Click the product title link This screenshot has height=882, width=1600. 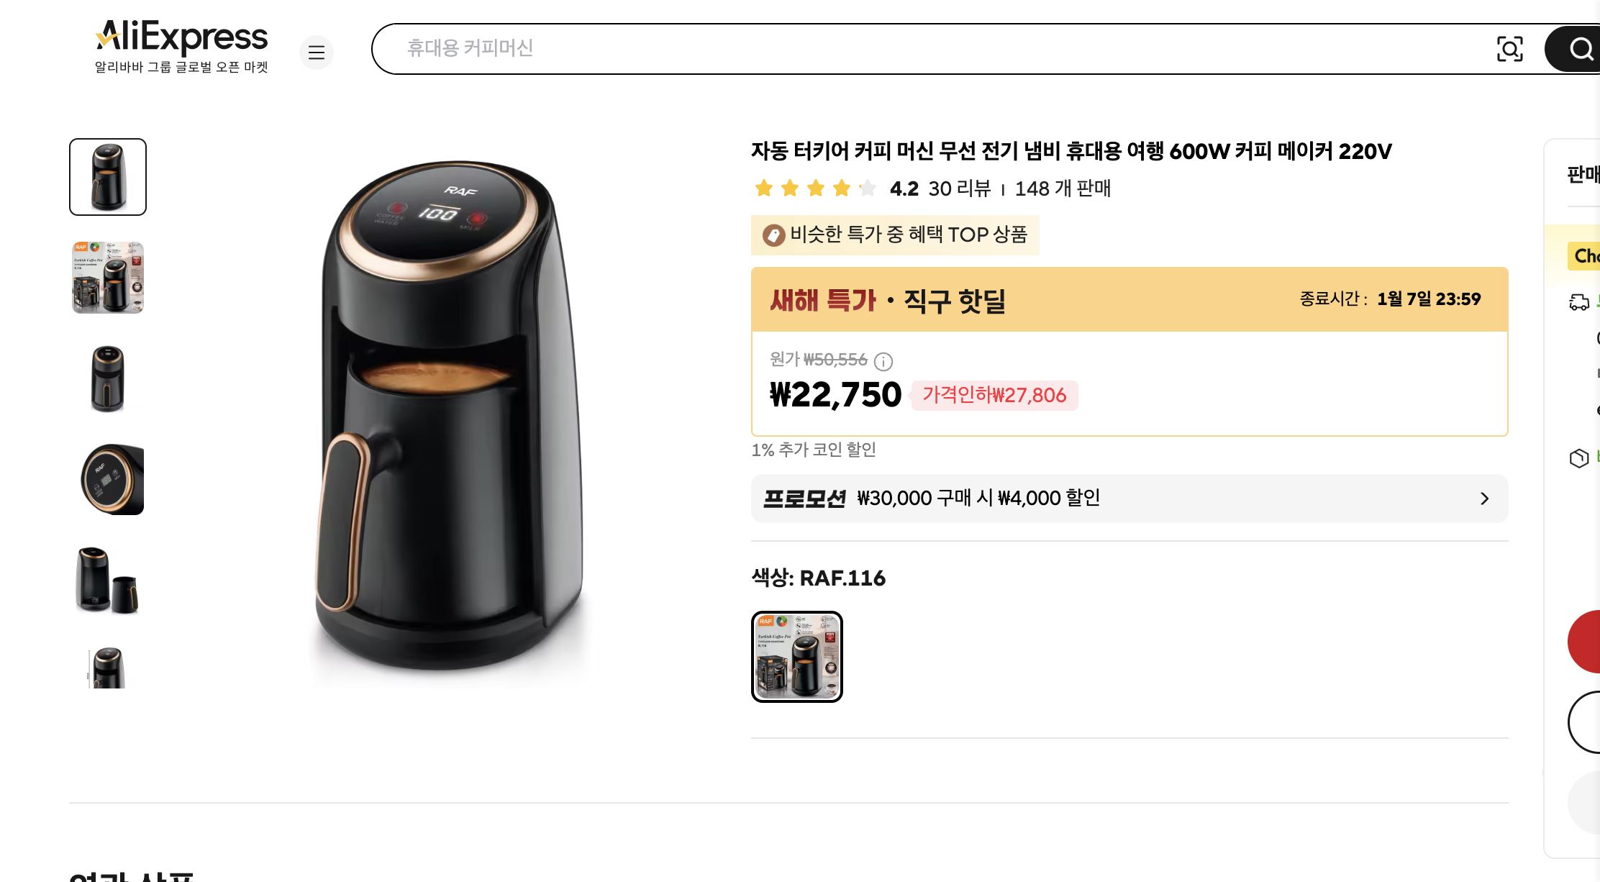pos(1071,151)
